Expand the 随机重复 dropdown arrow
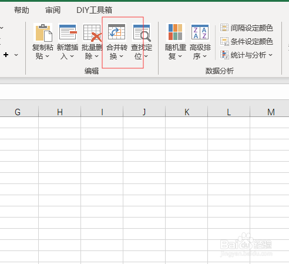 coord(180,56)
